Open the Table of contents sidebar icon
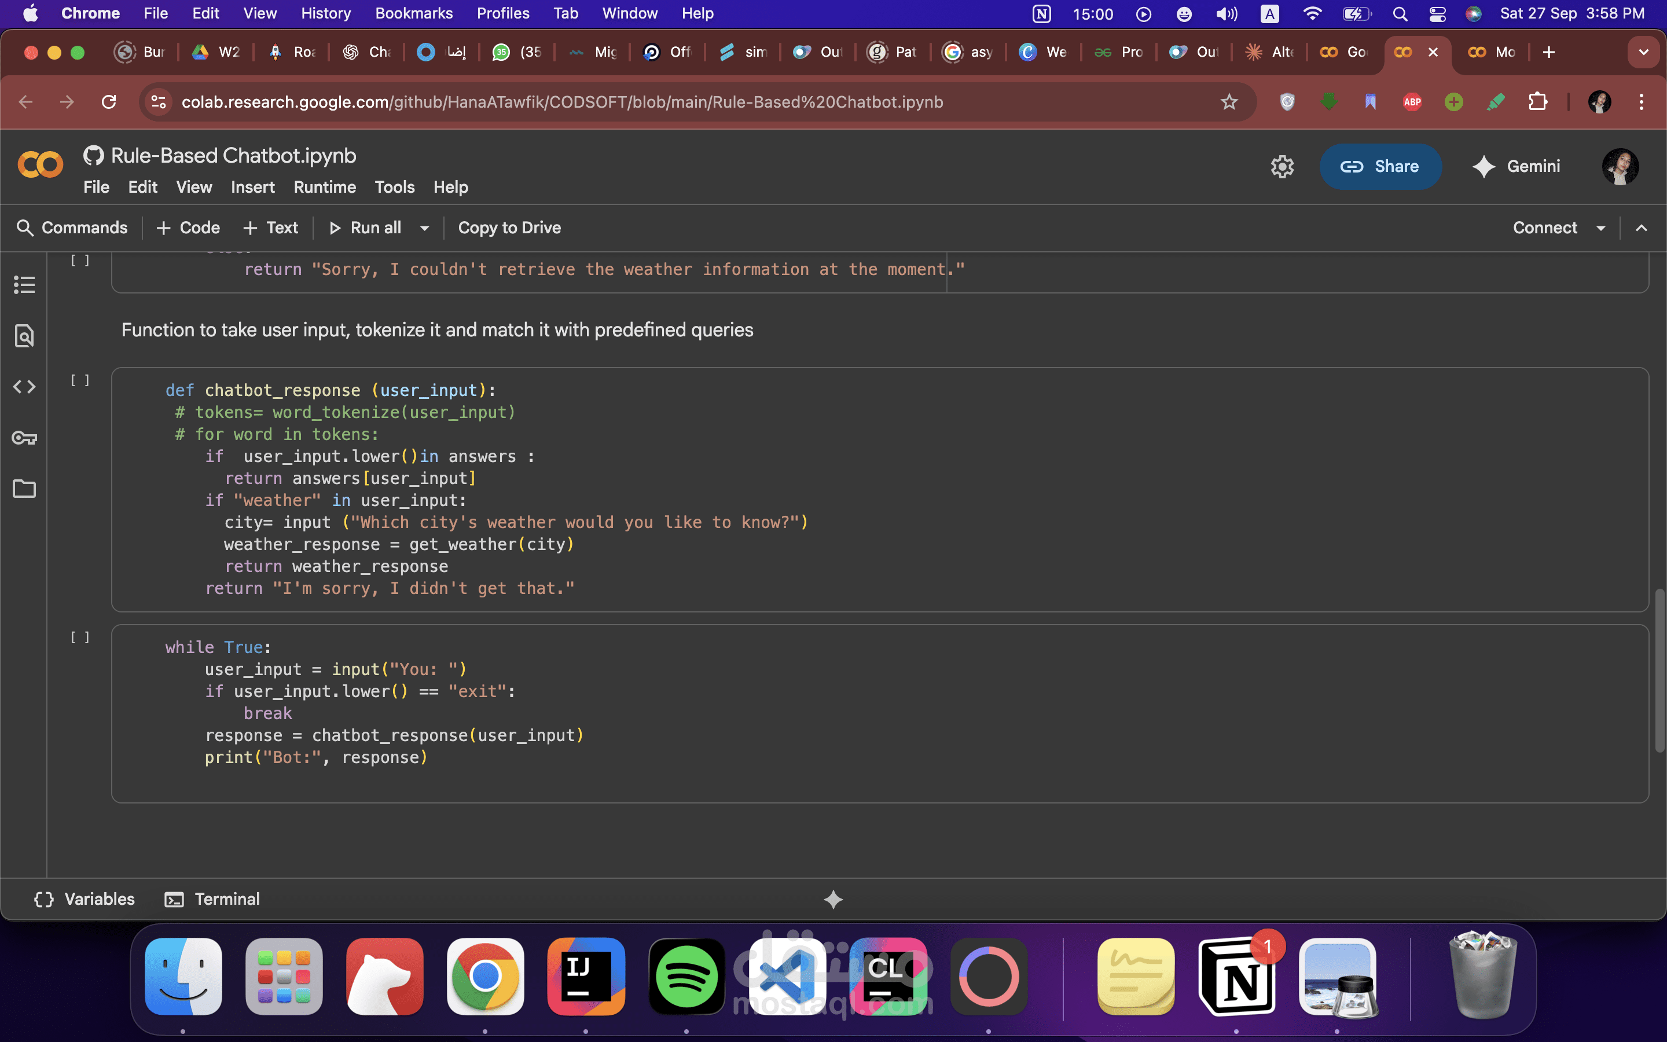The width and height of the screenshot is (1667, 1042). 24,285
